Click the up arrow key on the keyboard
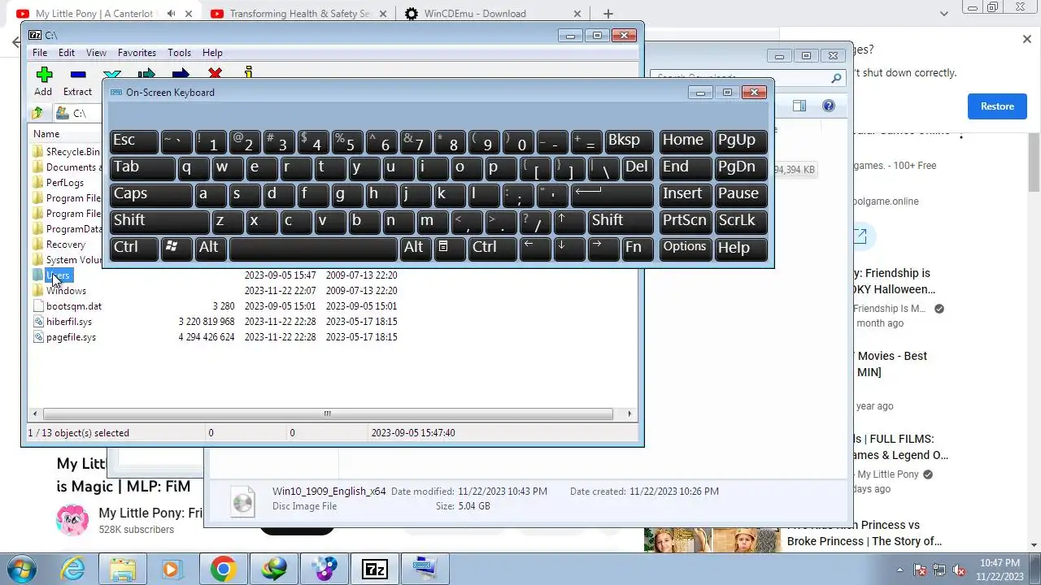 tap(569, 222)
